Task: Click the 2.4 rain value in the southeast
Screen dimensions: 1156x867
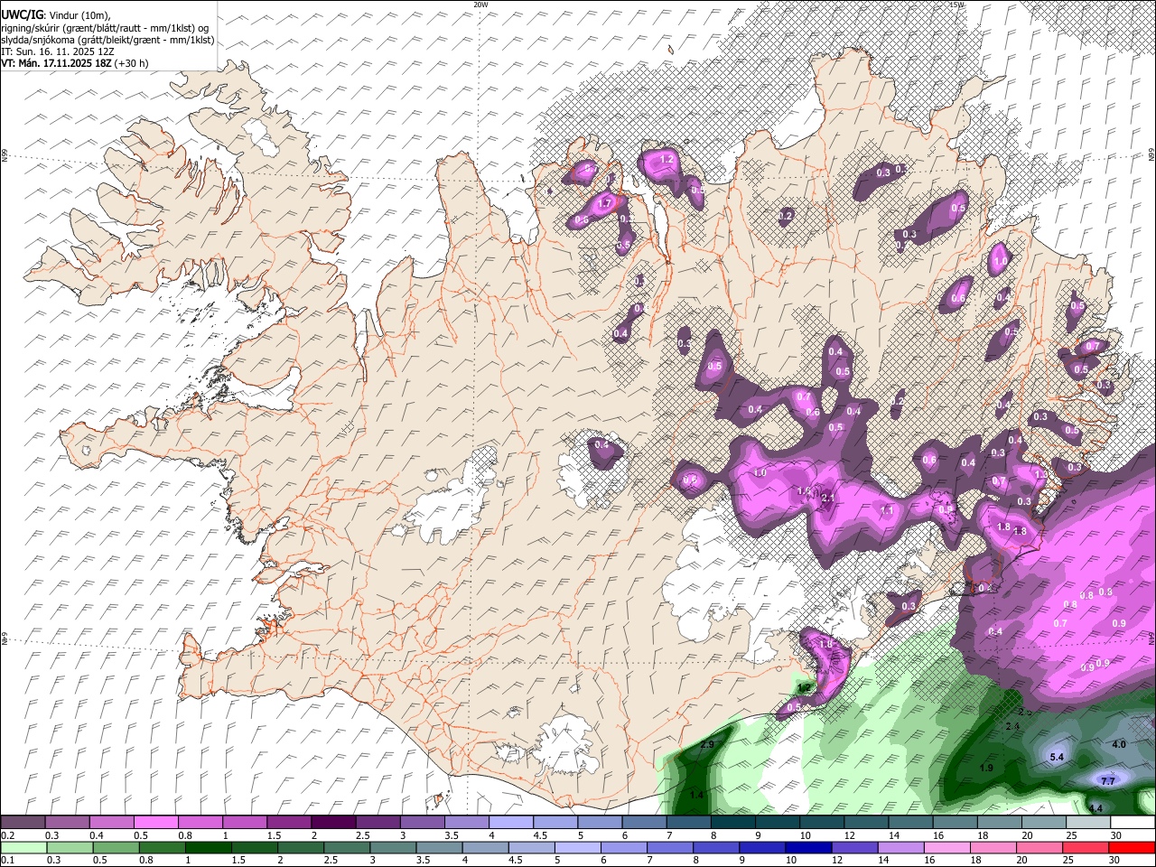Action: click(x=1012, y=726)
